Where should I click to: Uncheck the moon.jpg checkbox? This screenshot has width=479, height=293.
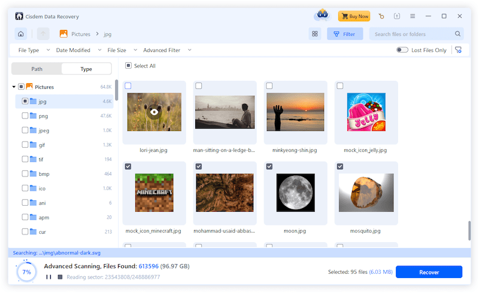pos(269,166)
